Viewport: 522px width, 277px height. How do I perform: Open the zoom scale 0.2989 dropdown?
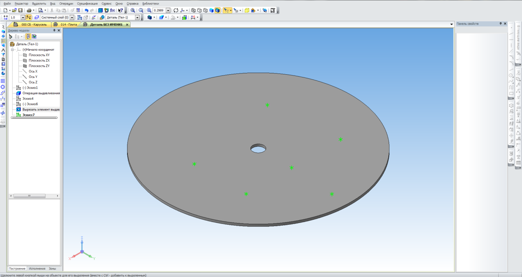[x=168, y=10]
